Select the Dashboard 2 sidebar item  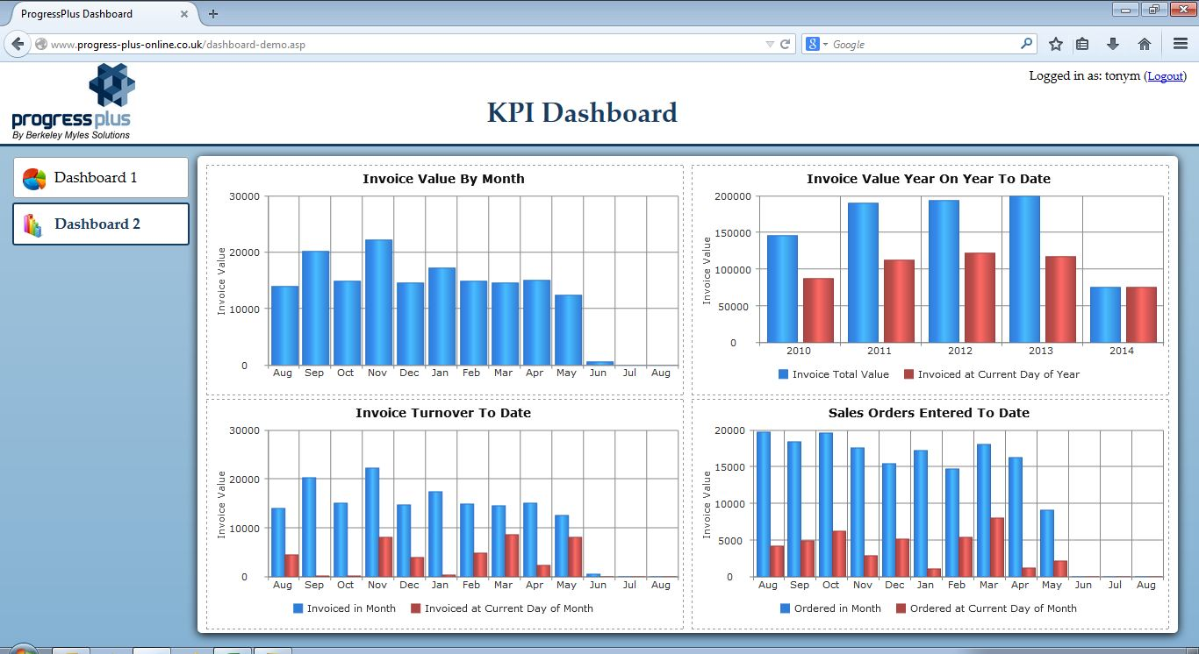[x=101, y=224]
